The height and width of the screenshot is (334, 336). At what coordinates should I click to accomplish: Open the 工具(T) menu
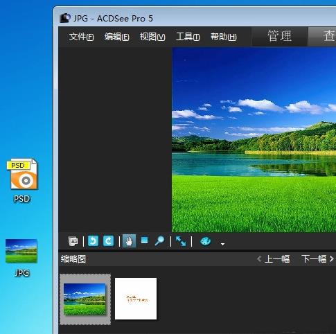pyautogui.click(x=188, y=37)
